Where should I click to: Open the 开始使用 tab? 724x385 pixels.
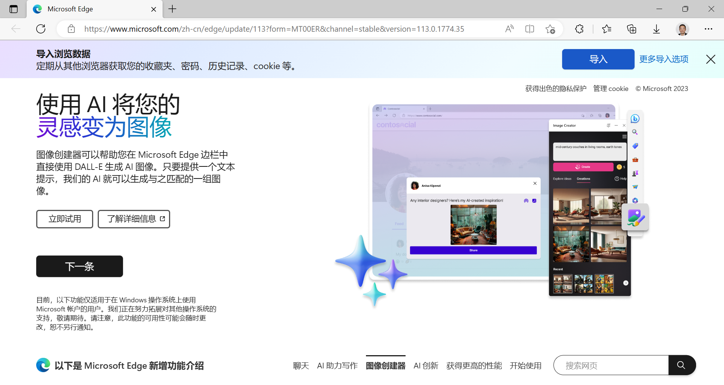526,365
